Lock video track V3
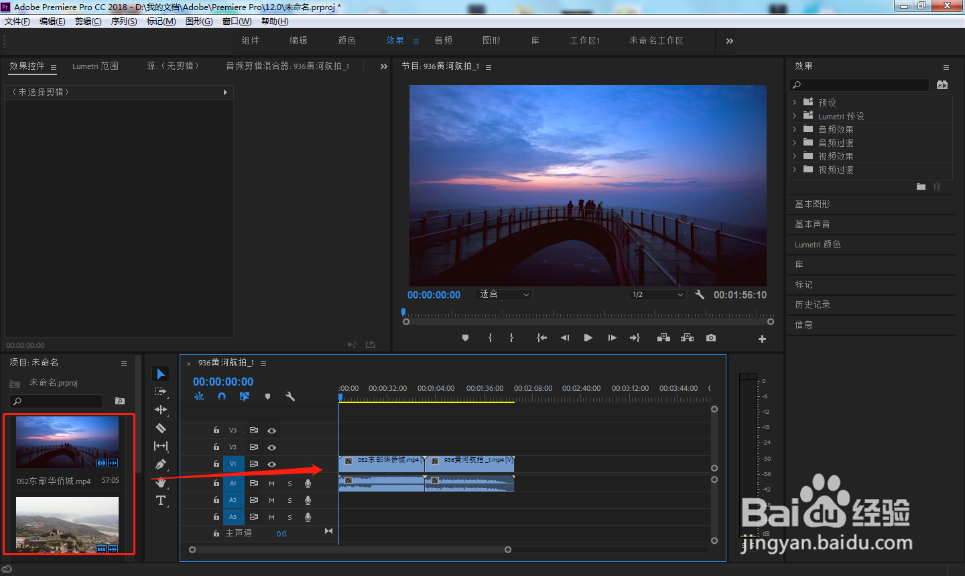 (216, 430)
